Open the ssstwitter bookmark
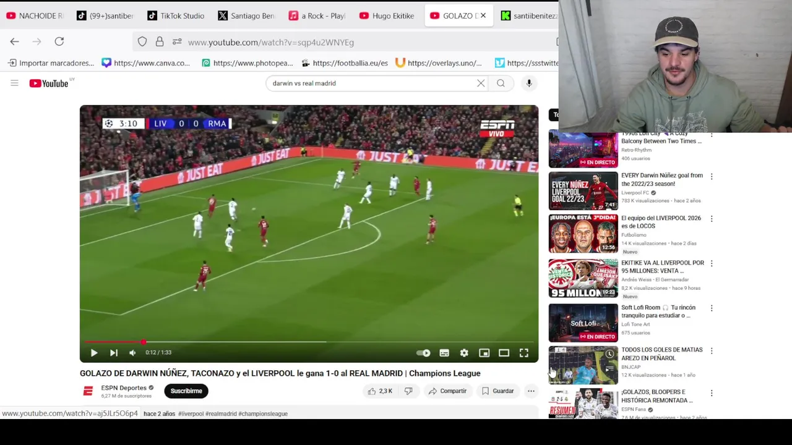This screenshot has width=792, height=445. (527, 62)
